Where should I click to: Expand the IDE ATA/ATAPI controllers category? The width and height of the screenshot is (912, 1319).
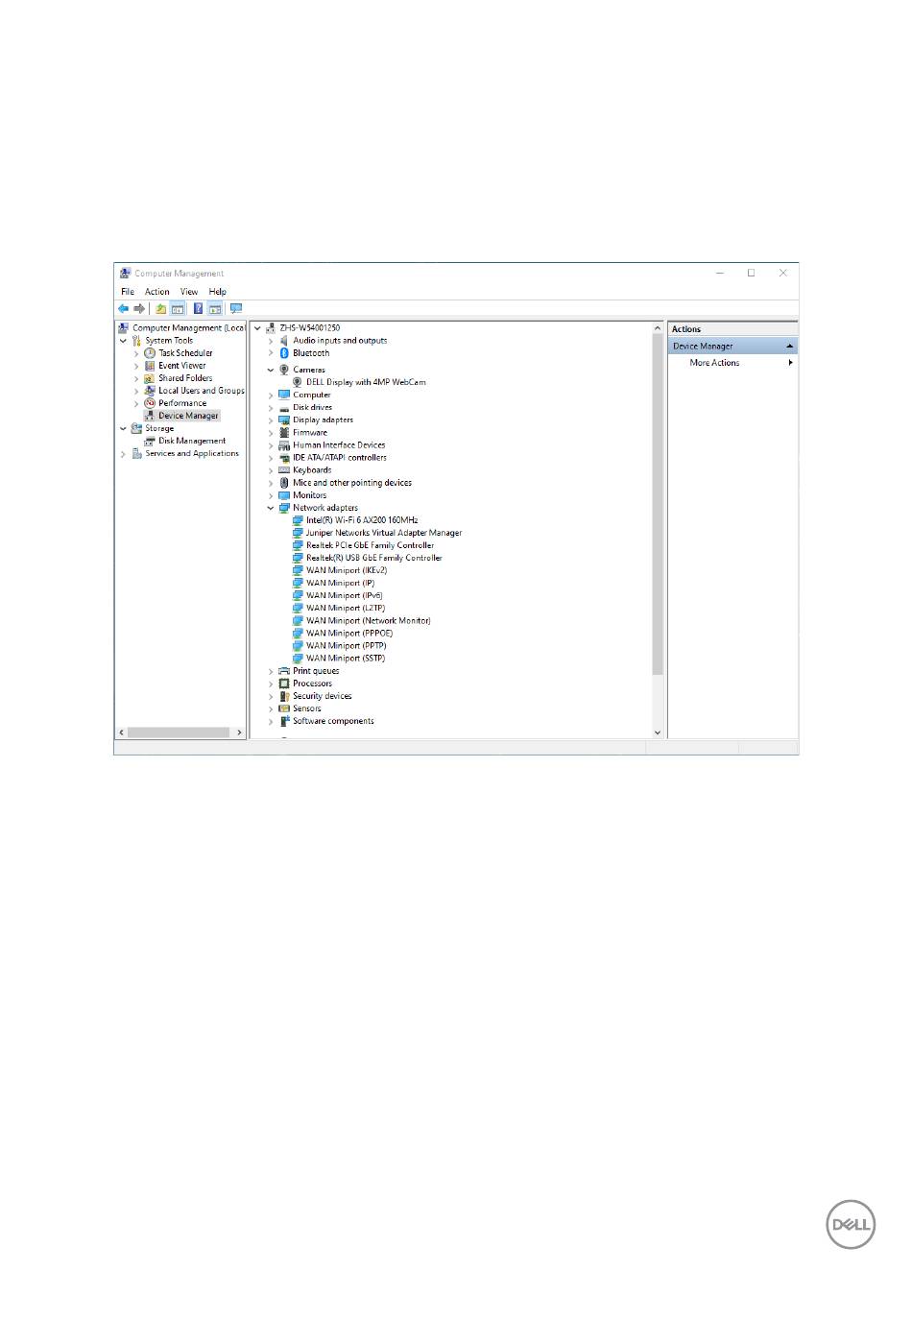271,458
